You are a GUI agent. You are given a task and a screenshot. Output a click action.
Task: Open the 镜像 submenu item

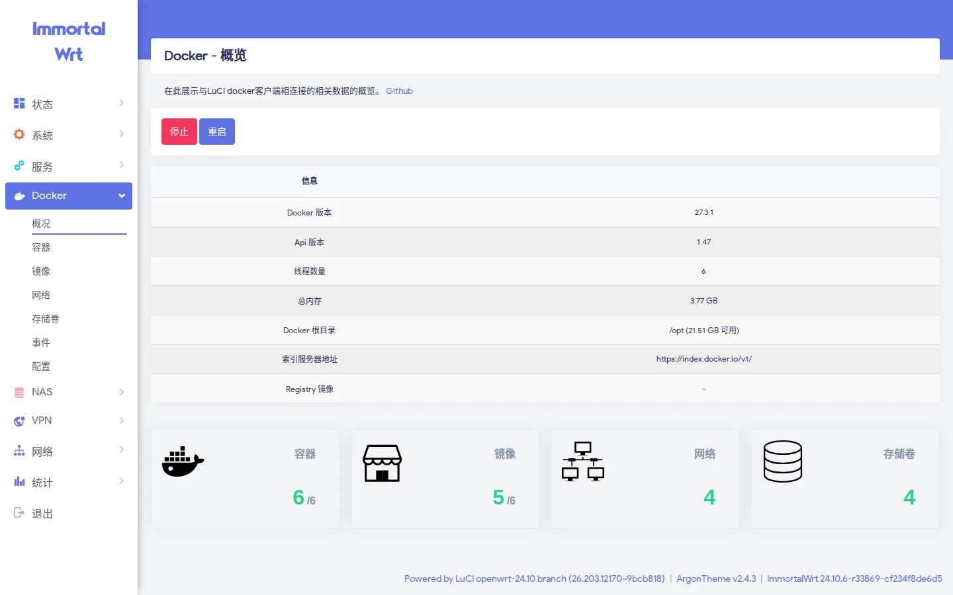(41, 271)
